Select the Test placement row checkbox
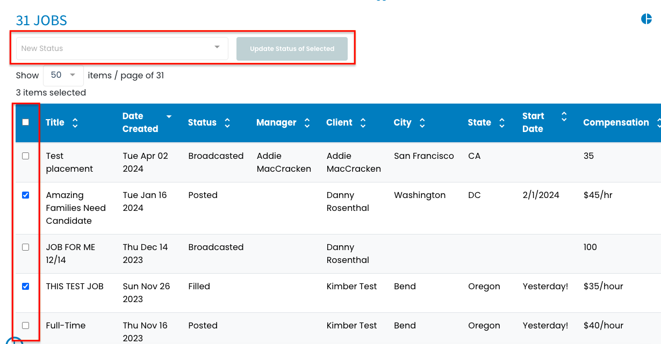 [25, 156]
